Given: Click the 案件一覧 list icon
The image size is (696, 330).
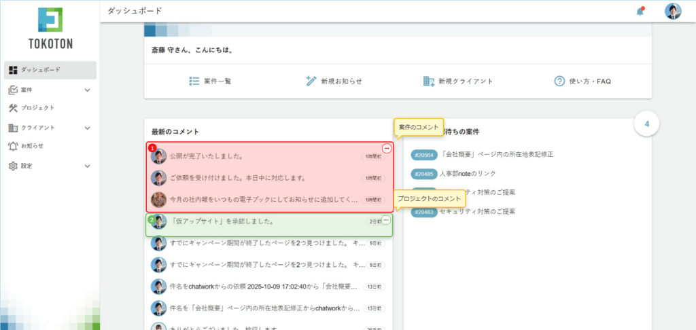Looking at the screenshot, I should click(194, 81).
